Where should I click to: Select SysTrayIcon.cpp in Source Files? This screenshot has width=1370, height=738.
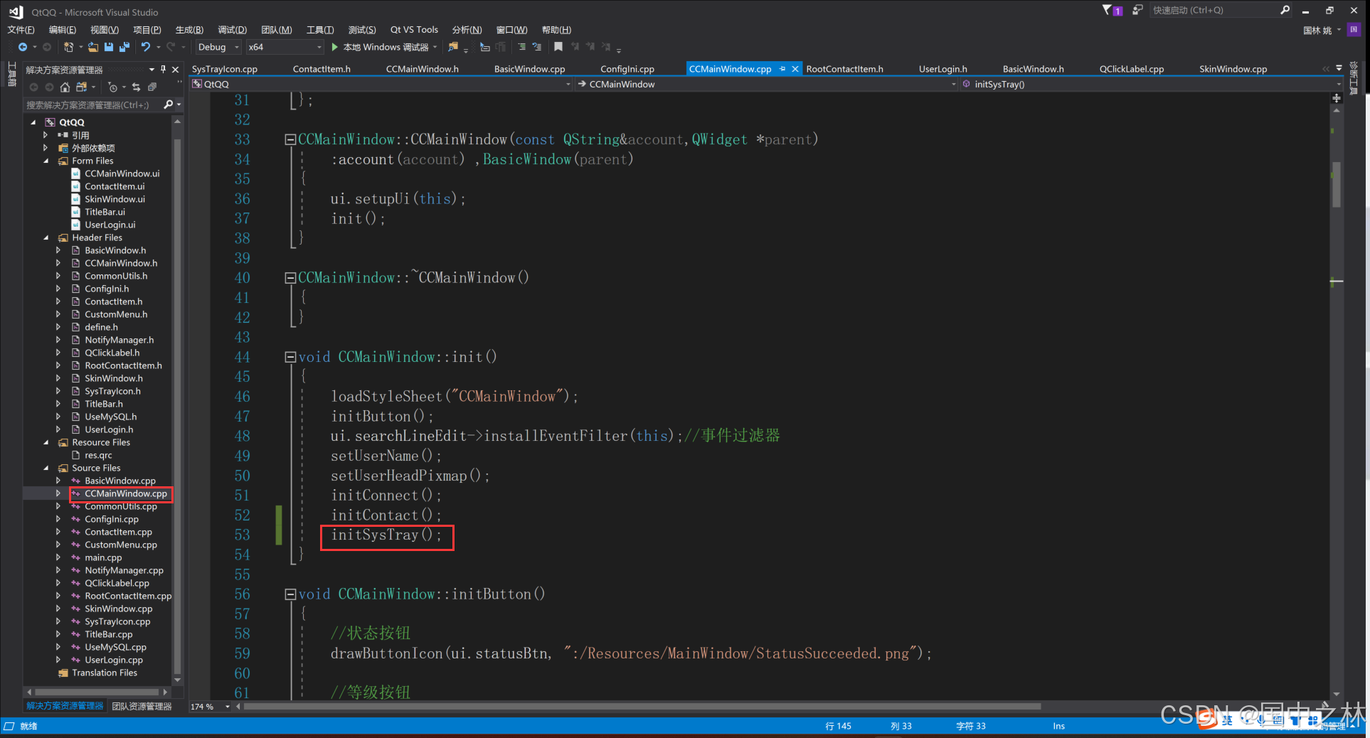point(117,621)
